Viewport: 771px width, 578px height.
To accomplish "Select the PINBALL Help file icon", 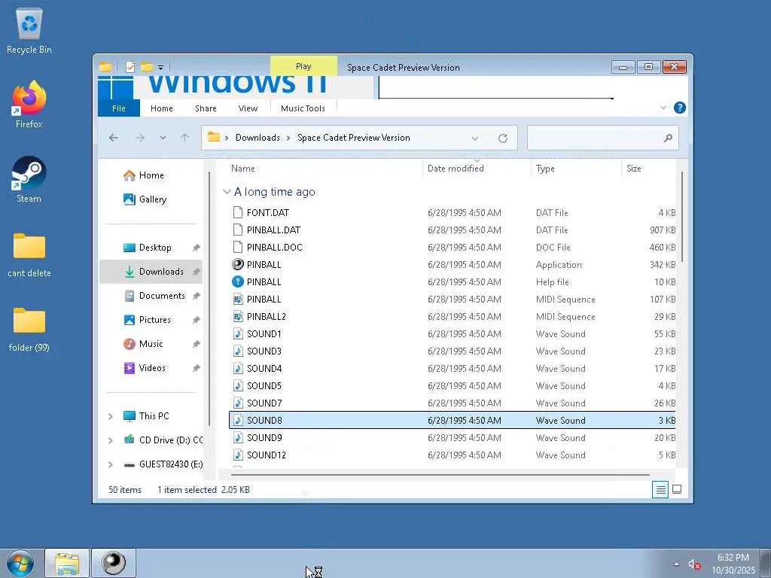I will tap(237, 281).
